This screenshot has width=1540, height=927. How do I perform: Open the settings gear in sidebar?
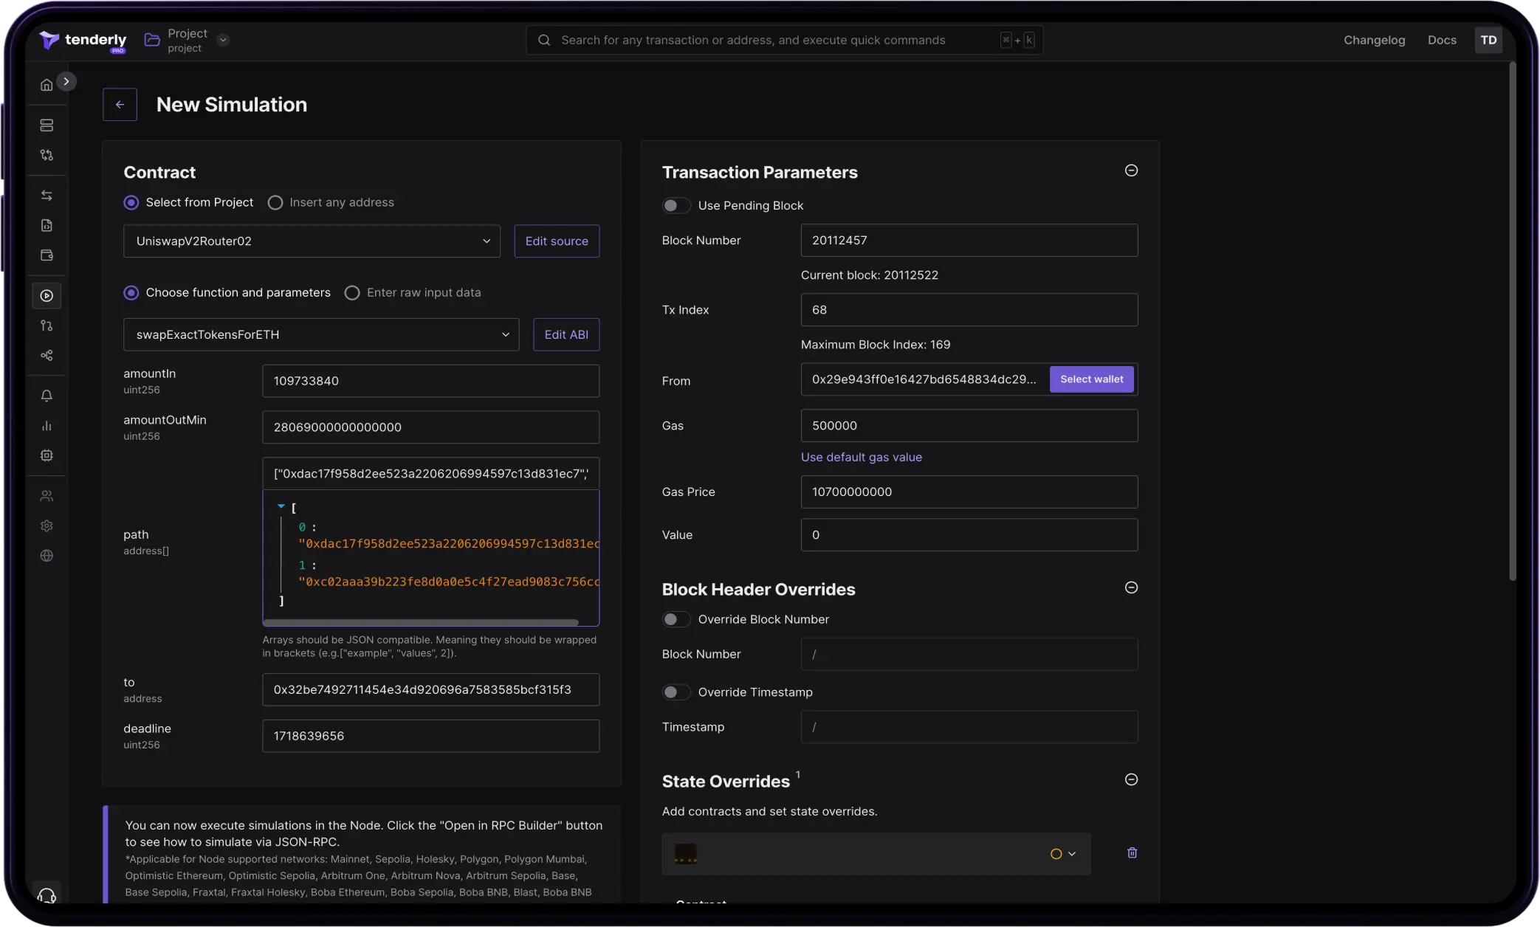pos(47,526)
